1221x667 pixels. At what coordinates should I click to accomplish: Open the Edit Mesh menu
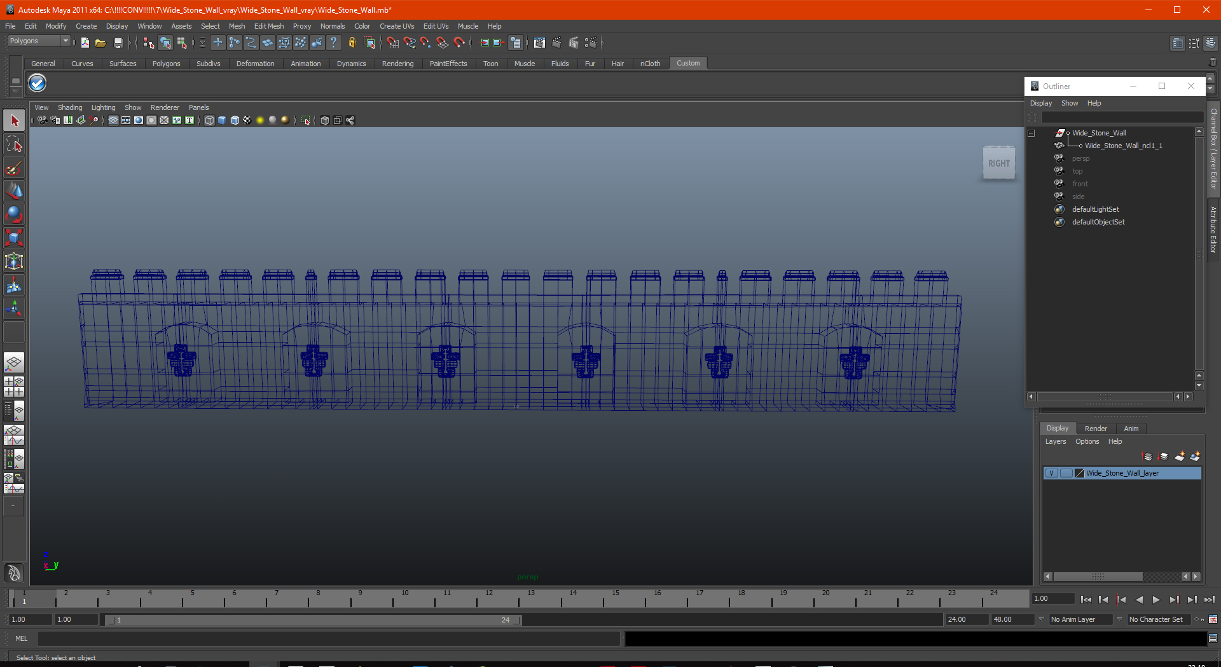coord(269,26)
